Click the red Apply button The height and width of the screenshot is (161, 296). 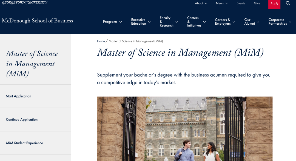[x=274, y=4]
